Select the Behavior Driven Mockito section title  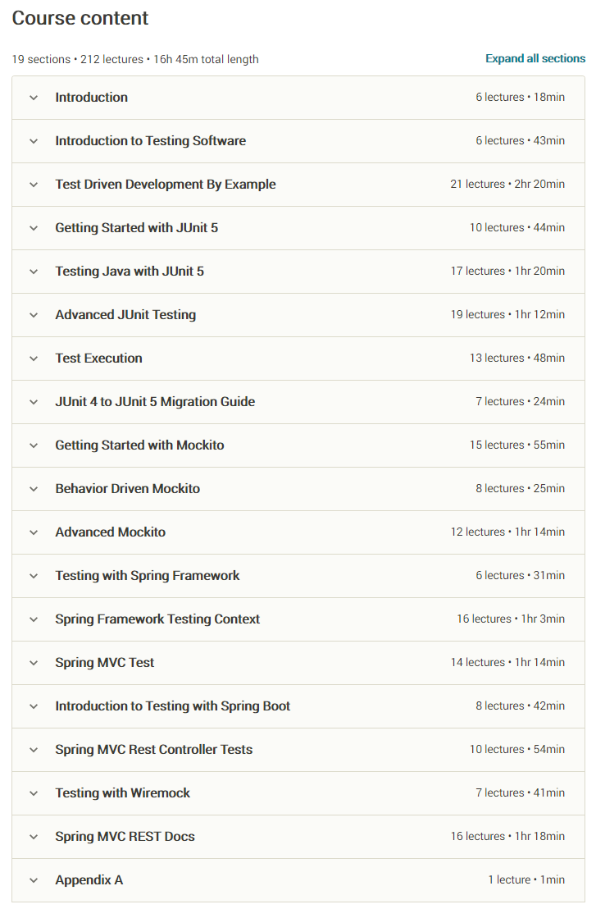(127, 489)
